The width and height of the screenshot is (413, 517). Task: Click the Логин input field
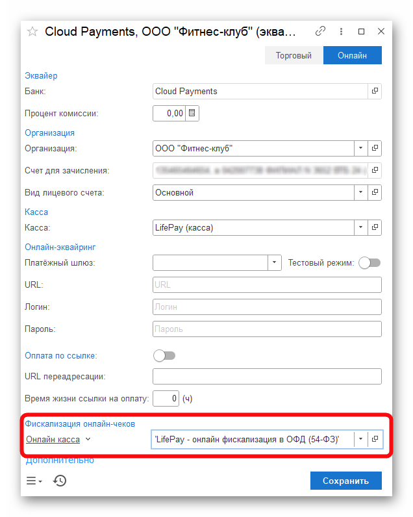coord(267,307)
